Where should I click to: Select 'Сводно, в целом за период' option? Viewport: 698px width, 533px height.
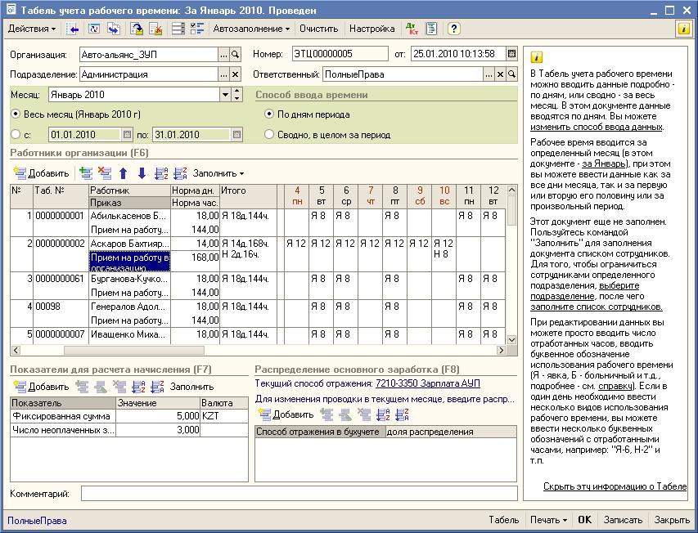pyautogui.click(x=269, y=135)
